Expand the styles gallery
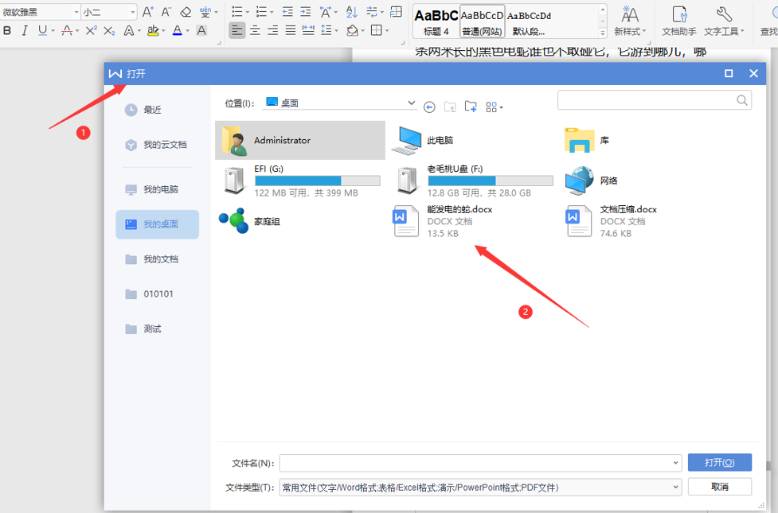Image resolution: width=778 pixels, height=513 pixels. click(603, 33)
